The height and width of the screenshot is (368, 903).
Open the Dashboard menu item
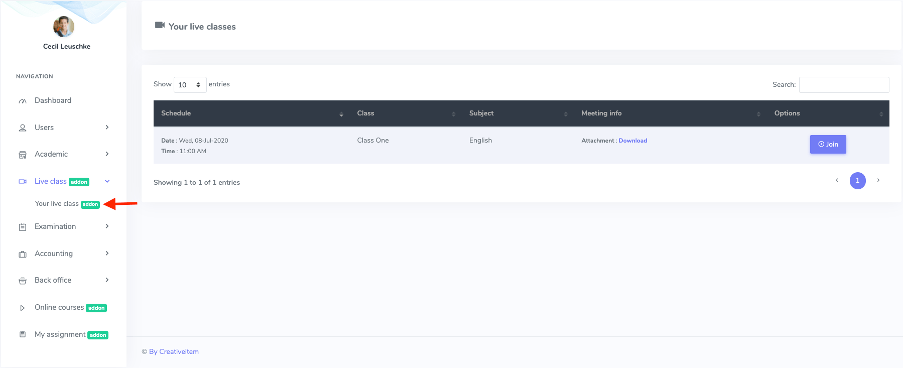(53, 100)
